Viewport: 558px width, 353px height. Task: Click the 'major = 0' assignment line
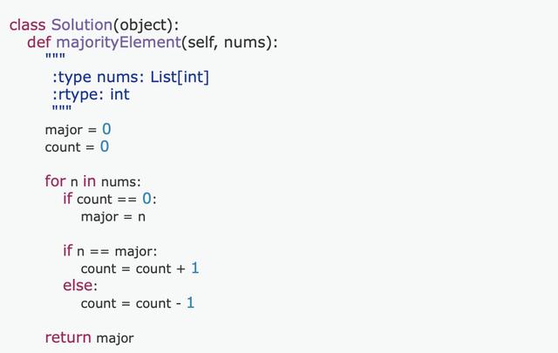[78, 130]
